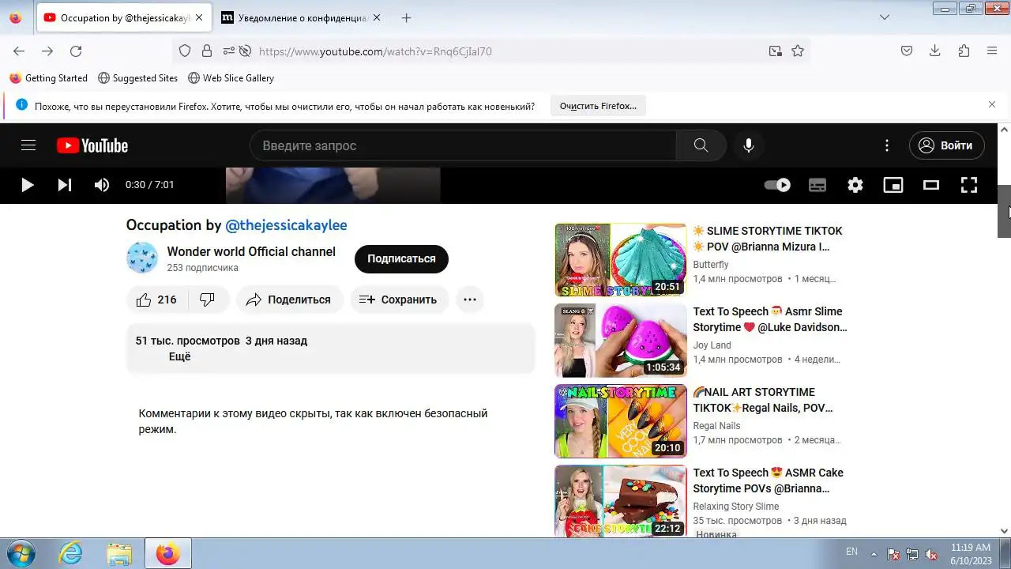
Task: Open a new browser tab
Action: (x=406, y=17)
